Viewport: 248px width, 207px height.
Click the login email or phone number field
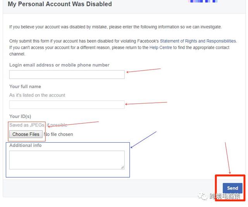(67, 74)
